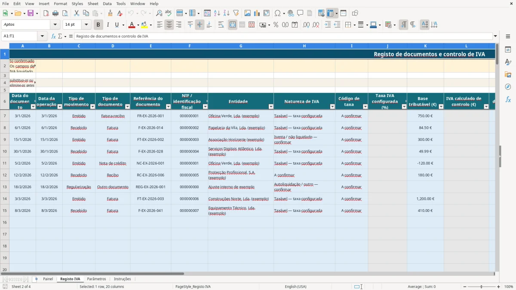This screenshot has width=516, height=290.
Task: Switch to the Parâmetros sheet tab
Action: (x=96, y=279)
